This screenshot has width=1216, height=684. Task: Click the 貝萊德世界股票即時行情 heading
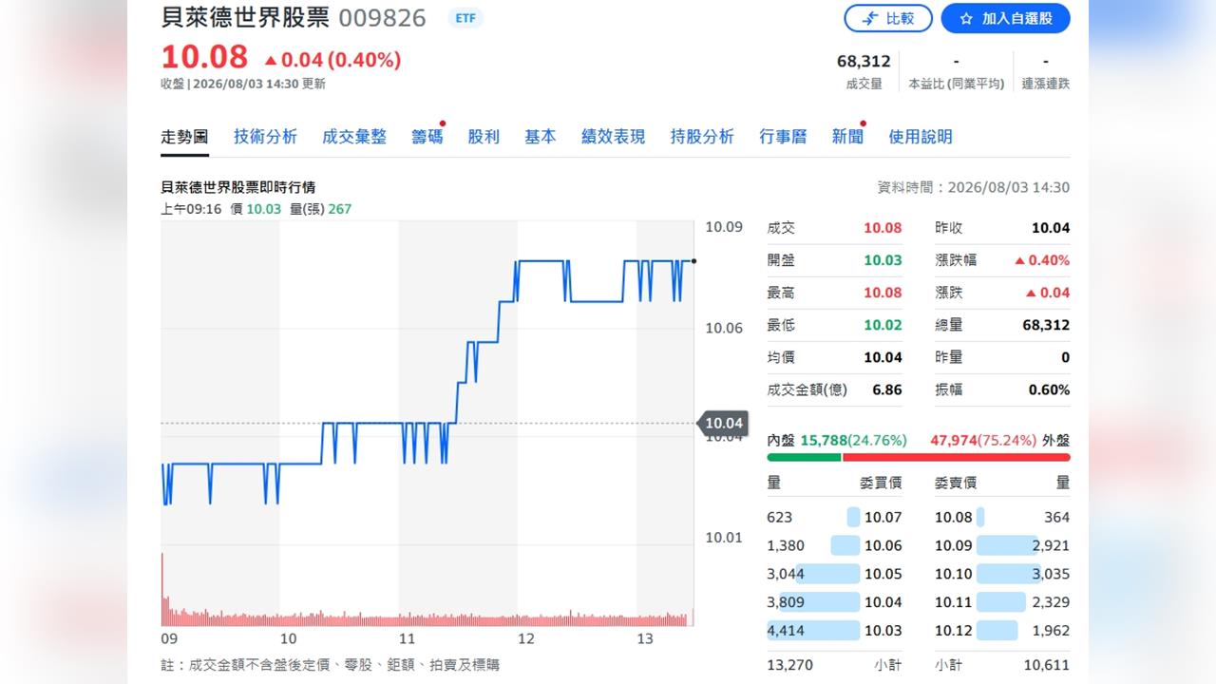[237, 188]
